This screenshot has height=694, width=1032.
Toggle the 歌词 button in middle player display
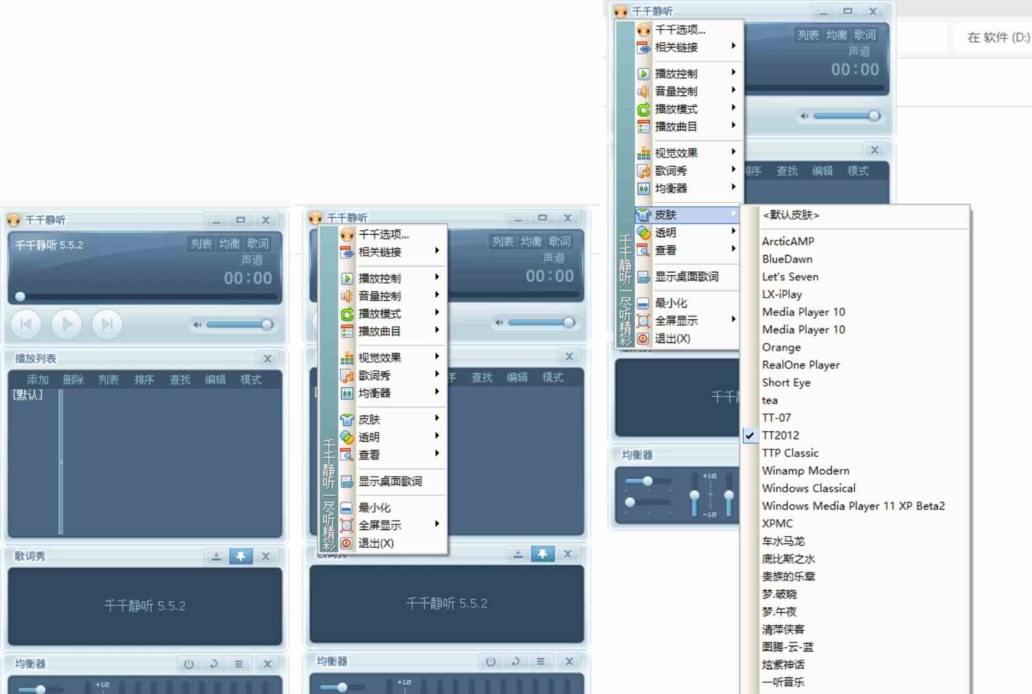coord(560,241)
